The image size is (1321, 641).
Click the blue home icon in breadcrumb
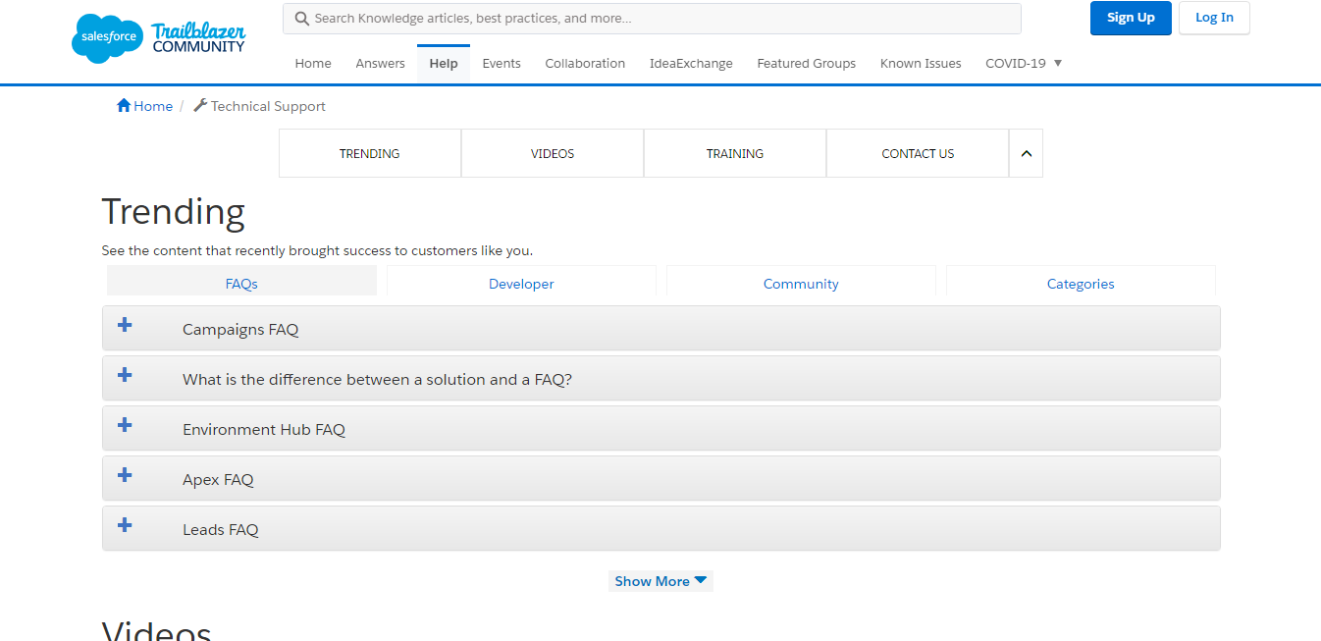124,105
